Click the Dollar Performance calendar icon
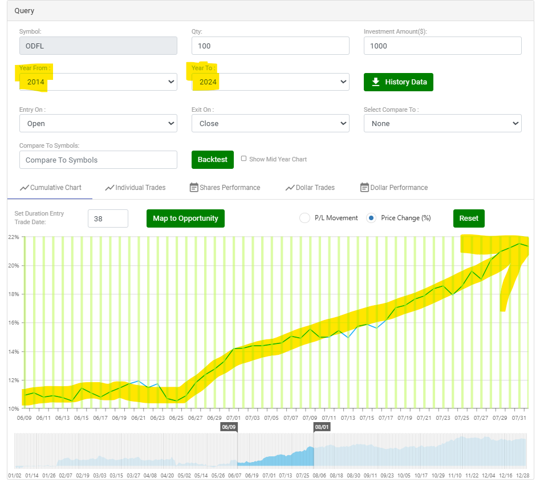 point(364,187)
